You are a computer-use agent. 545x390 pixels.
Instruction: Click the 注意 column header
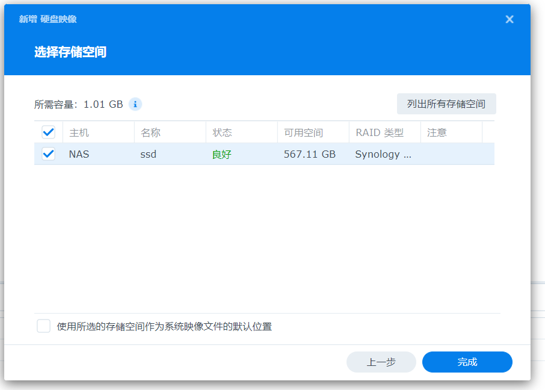click(x=451, y=132)
